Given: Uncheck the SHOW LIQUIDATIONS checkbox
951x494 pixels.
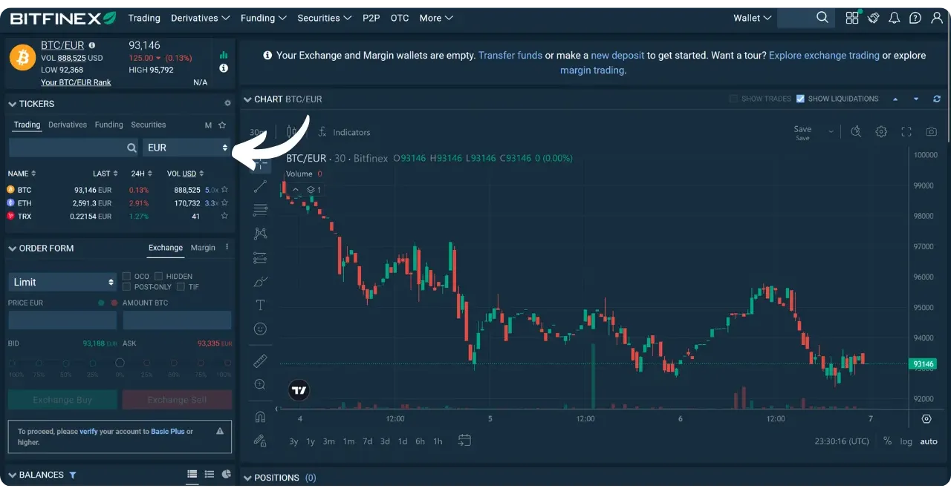Looking at the screenshot, I should (801, 98).
